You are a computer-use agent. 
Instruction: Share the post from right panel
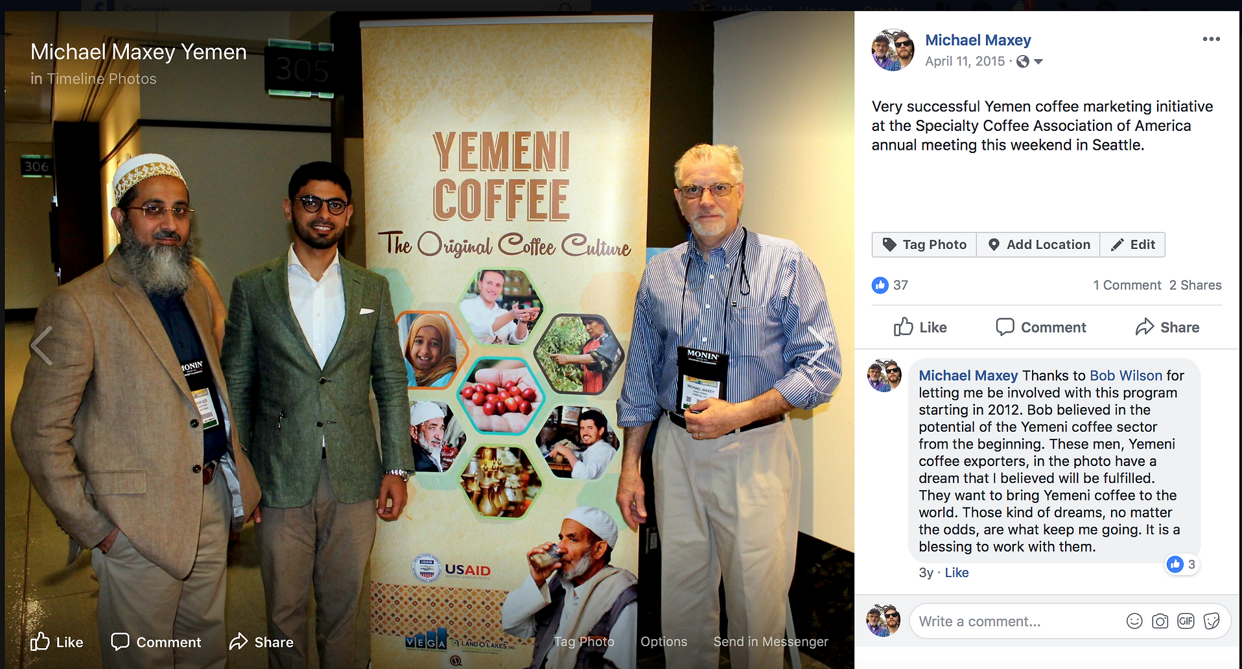pos(1167,327)
